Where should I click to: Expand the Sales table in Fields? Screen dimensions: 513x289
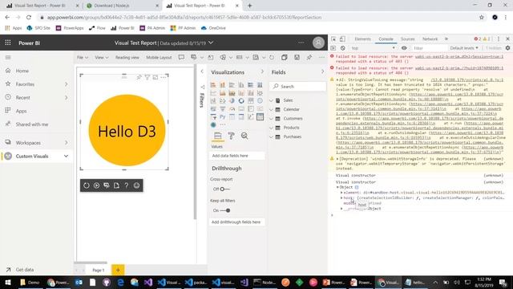point(271,100)
